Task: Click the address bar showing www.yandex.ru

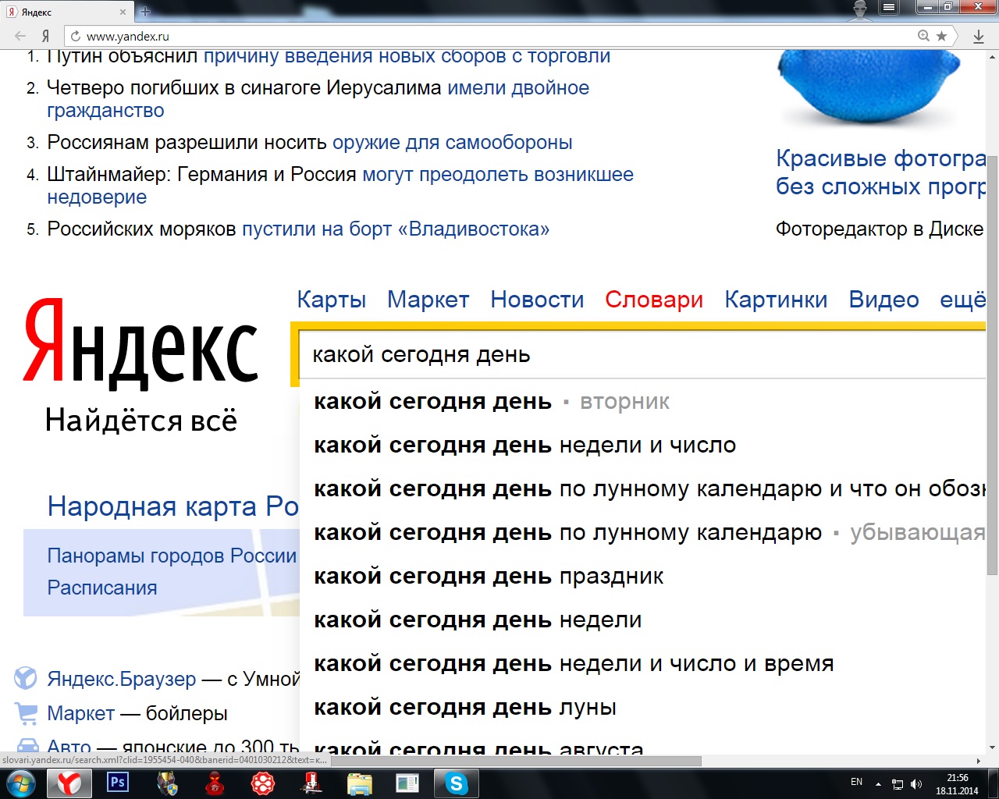Action: (499, 36)
